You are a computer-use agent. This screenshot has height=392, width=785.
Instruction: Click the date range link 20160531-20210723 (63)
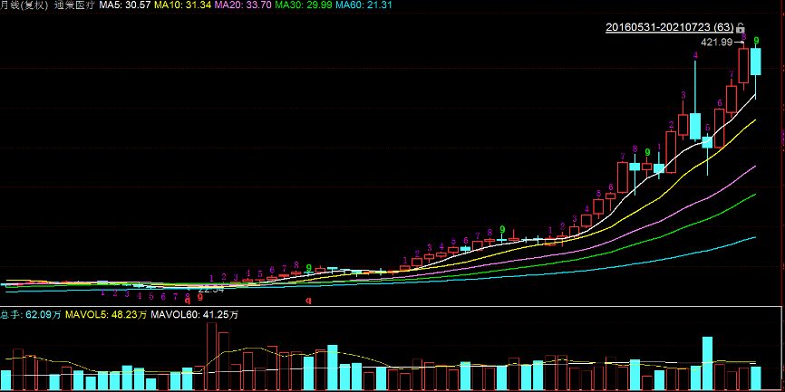click(669, 28)
